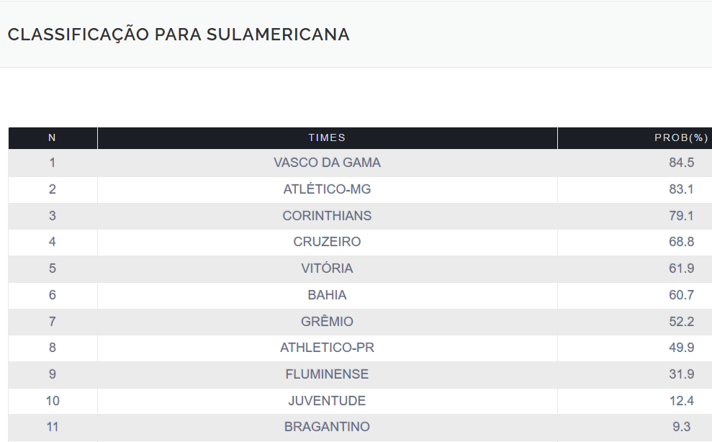Select the FLUMINENSE team name
712x442 pixels.
point(327,374)
